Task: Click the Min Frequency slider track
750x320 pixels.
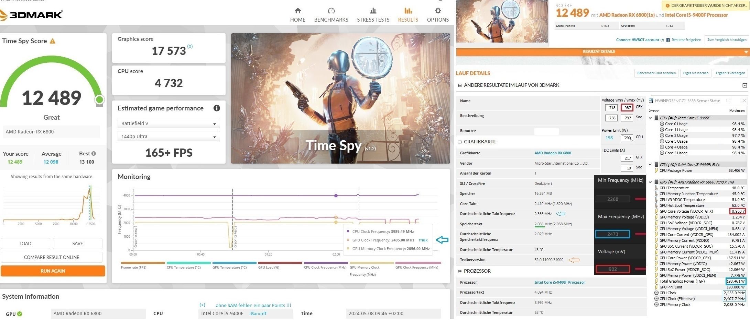Action: [x=640, y=199]
